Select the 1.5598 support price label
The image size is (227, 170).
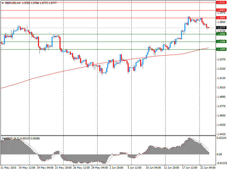click(221, 42)
